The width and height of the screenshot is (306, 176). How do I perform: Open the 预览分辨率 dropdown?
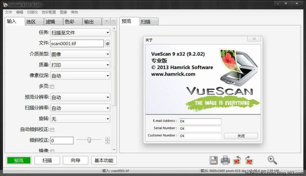80,97
